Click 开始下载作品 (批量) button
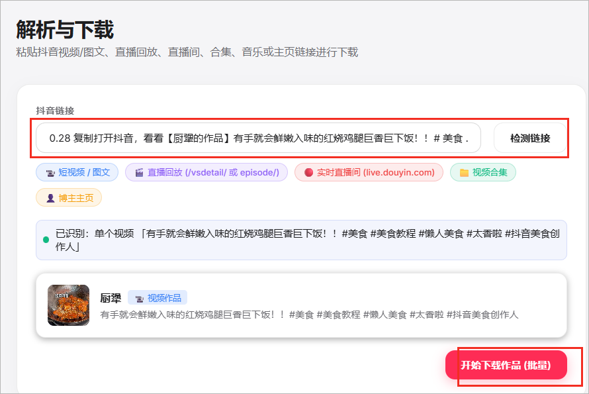Viewport: 589px width, 394px height. point(506,365)
